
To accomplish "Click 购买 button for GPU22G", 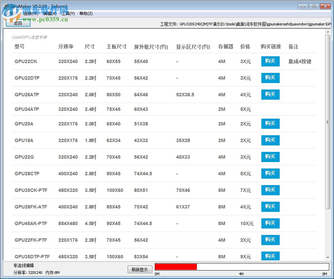I will point(270,157).
